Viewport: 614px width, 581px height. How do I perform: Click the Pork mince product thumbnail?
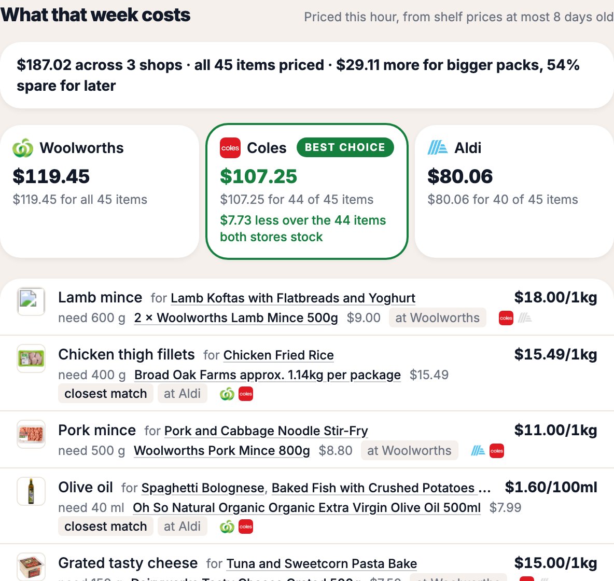pos(31,434)
